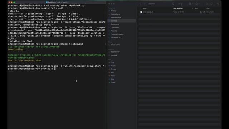Open Finder search
Viewport: 229px width, 129px height.
click(218, 4)
